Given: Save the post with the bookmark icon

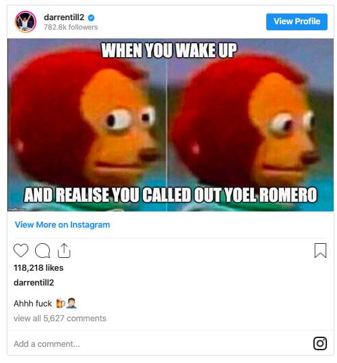Looking at the screenshot, I should [320, 251].
